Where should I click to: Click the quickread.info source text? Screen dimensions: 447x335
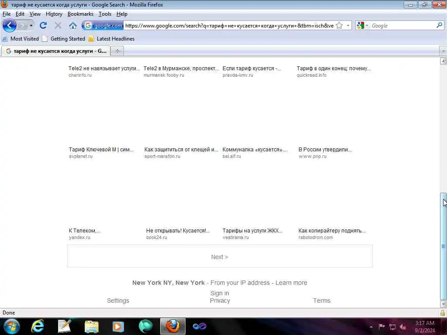coord(312,75)
